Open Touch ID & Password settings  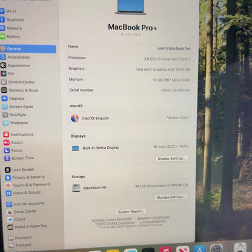click(28, 185)
